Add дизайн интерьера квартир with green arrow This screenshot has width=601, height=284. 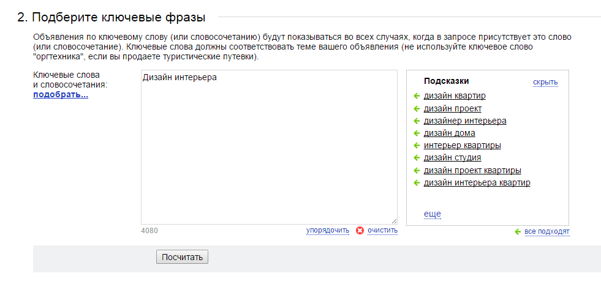417,182
